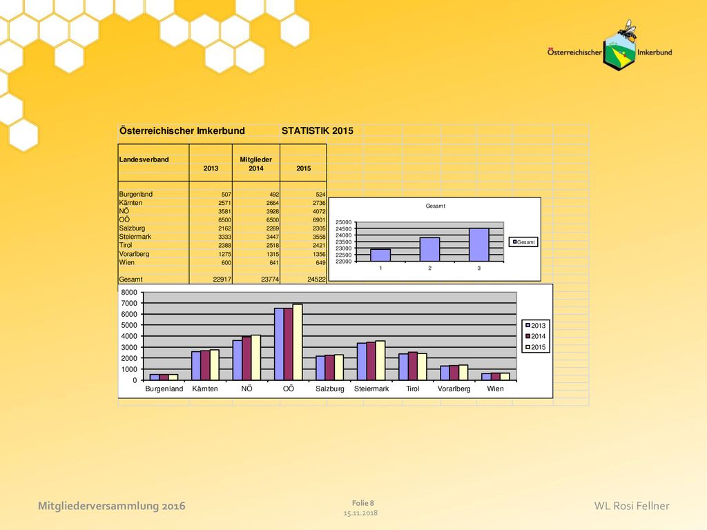Click the 2013 legend swatch in bar chart
Image resolution: width=707 pixels, height=530 pixels.
point(527,326)
